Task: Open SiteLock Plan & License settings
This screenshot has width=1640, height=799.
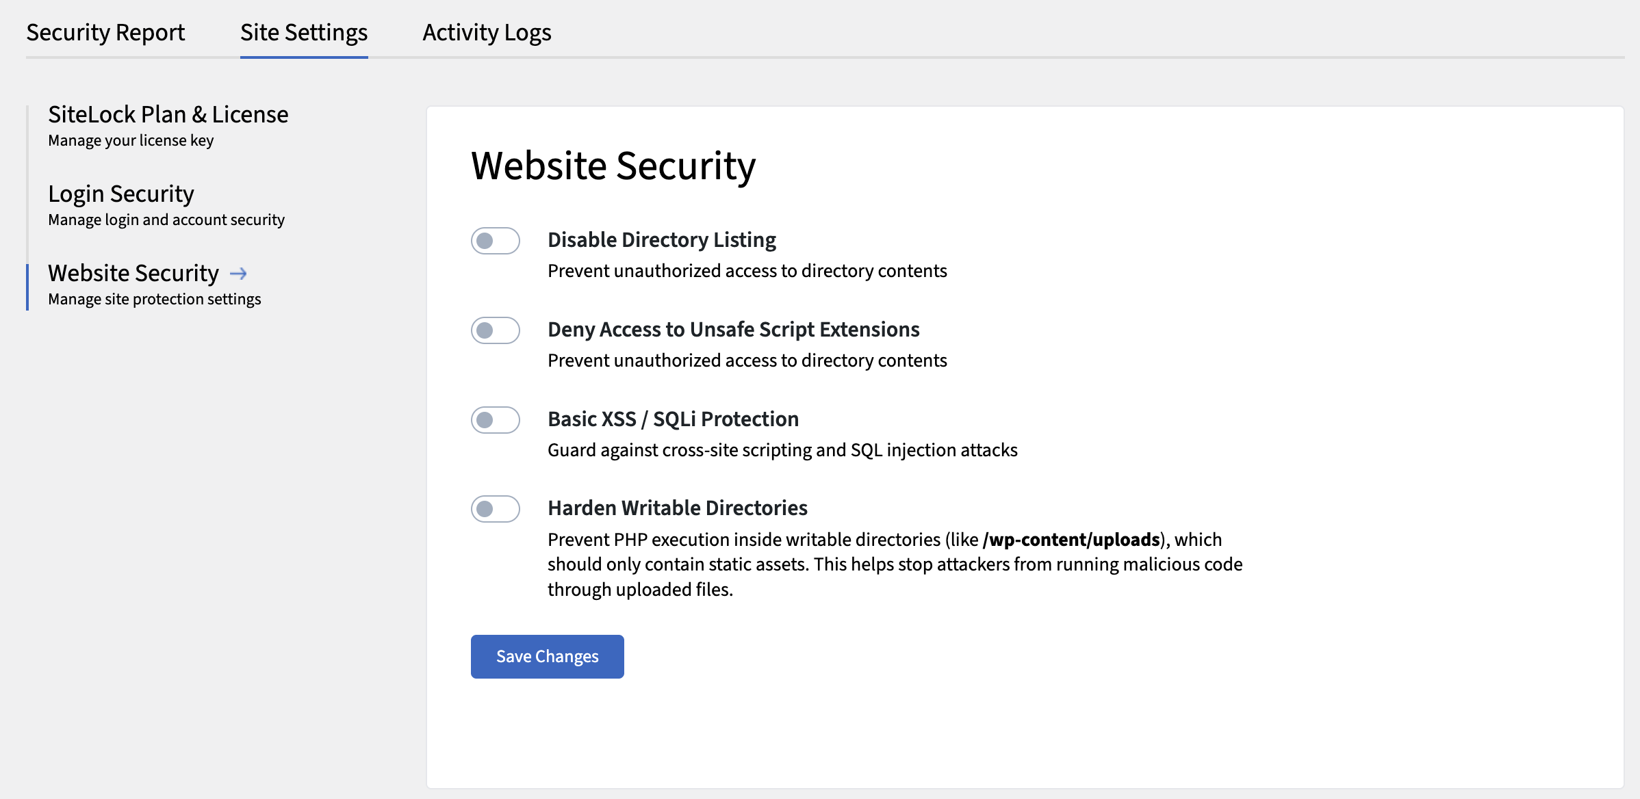Action: 168,114
